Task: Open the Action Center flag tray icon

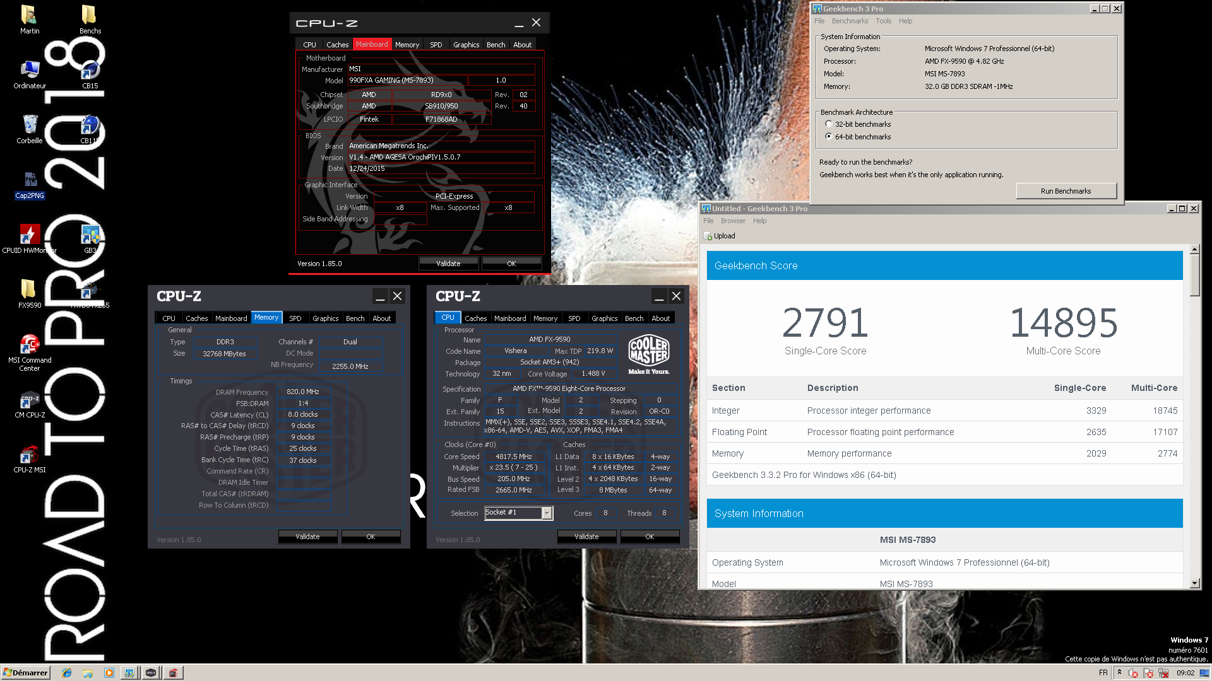Action: 1148,673
